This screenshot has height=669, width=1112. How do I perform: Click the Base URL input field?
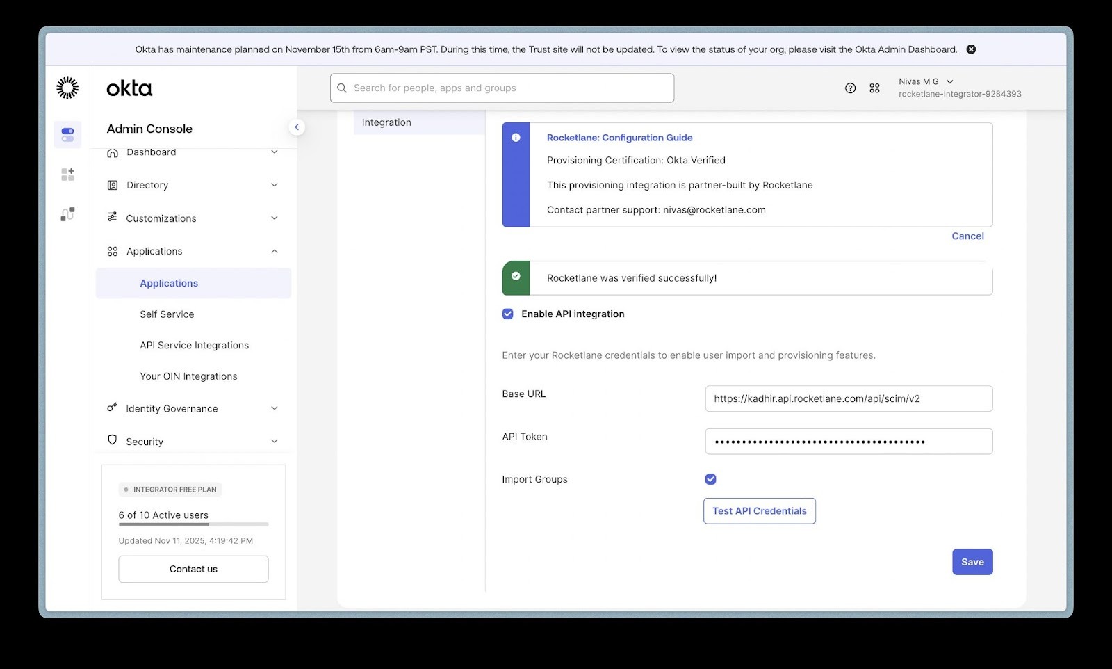(849, 398)
